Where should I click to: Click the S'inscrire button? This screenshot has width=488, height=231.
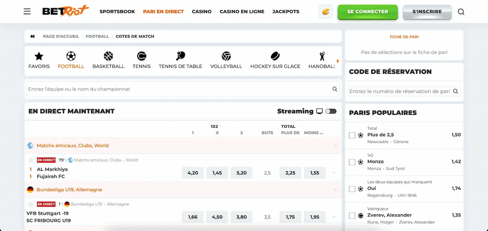(x=427, y=12)
